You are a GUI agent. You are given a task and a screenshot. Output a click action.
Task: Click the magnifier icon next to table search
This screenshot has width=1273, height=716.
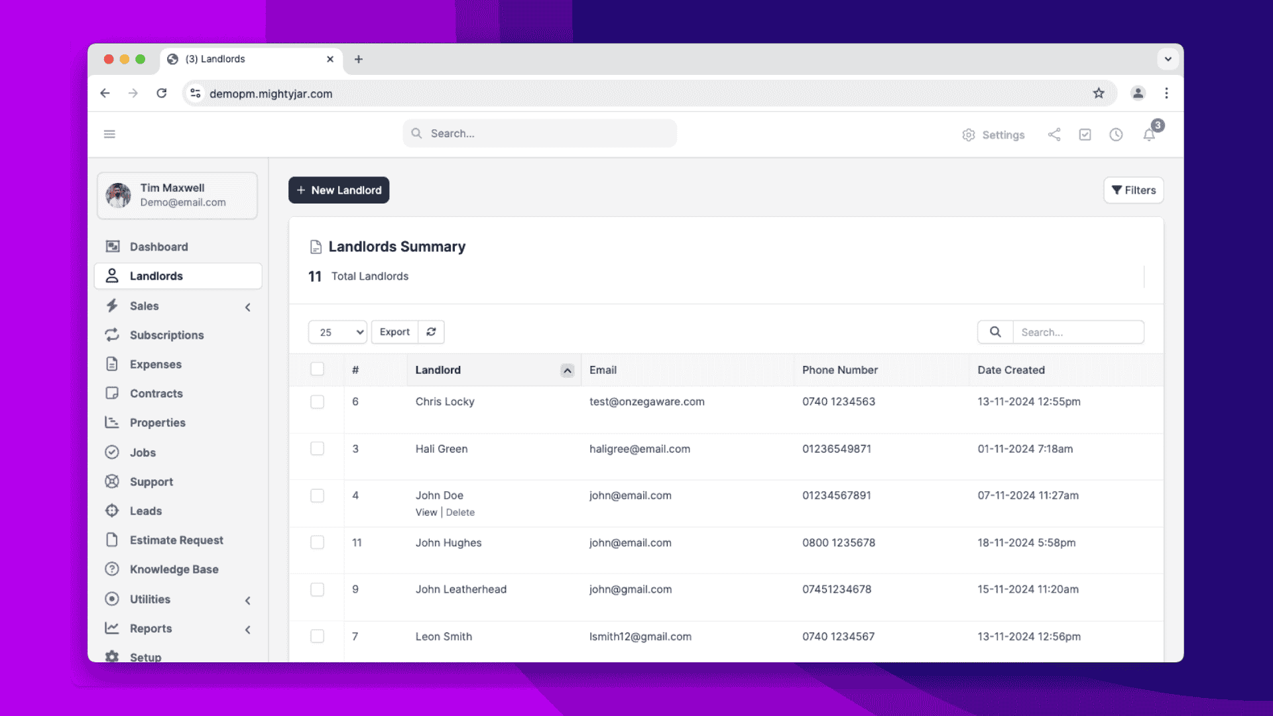click(x=995, y=332)
